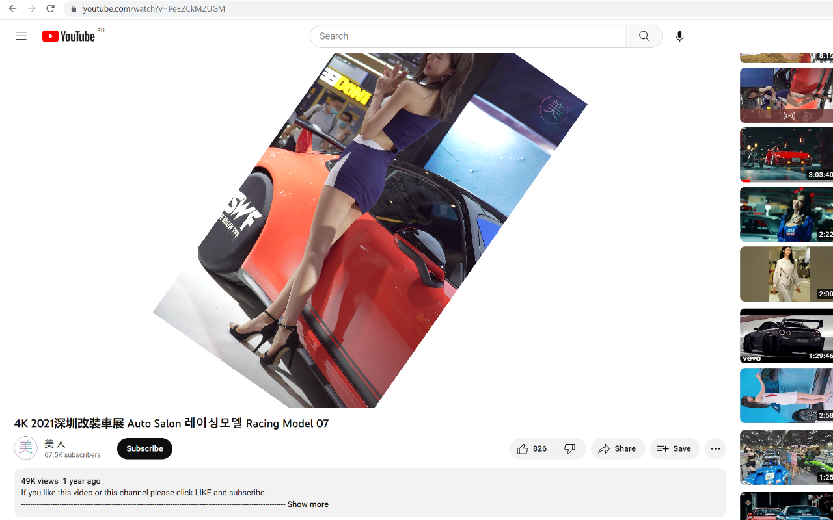This screenshot has width=833, height=520.
Task: Go to the YouTube home logo
Action: click(x=68, y=36)
